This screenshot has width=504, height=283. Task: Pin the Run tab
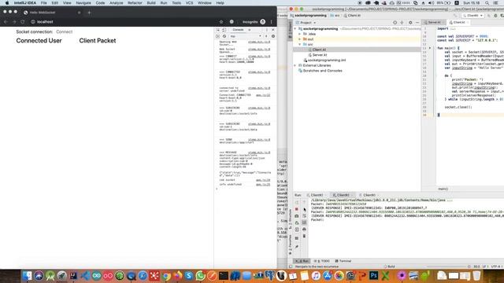(297, 247)
